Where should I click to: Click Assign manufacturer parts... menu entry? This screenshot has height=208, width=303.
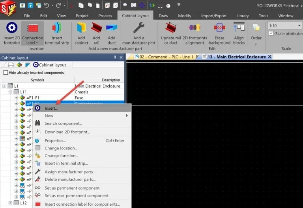click(x=70, y=172)
